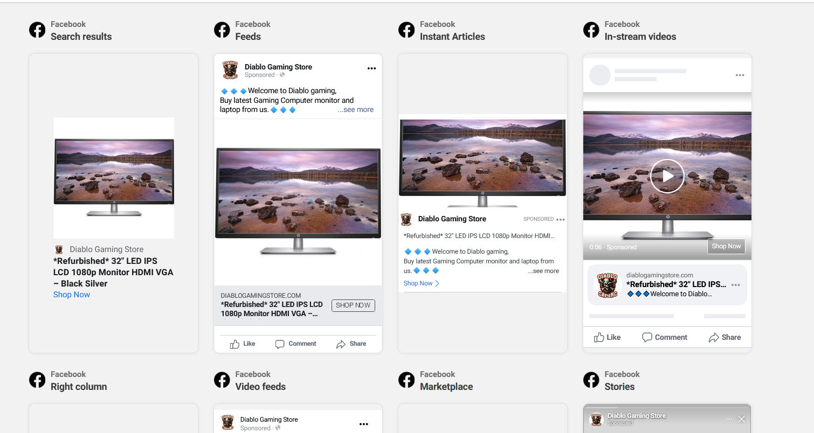Image resolution: width=814 pixels, height=433 pixels.
Task: Expand 'see more' text in Feeds ad
Action: point(356,110)
